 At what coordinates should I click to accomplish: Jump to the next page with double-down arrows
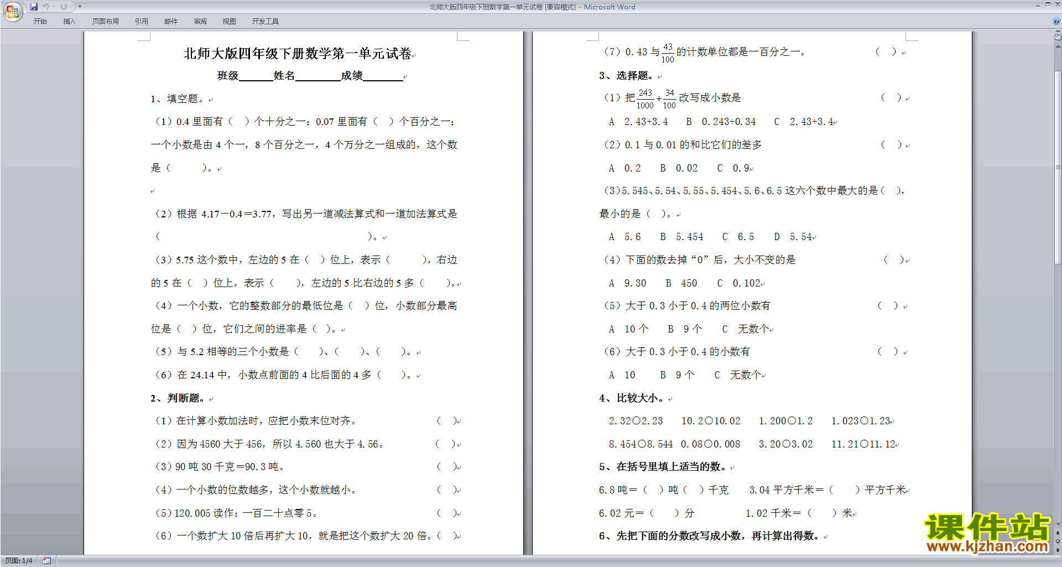point(1058,550)
